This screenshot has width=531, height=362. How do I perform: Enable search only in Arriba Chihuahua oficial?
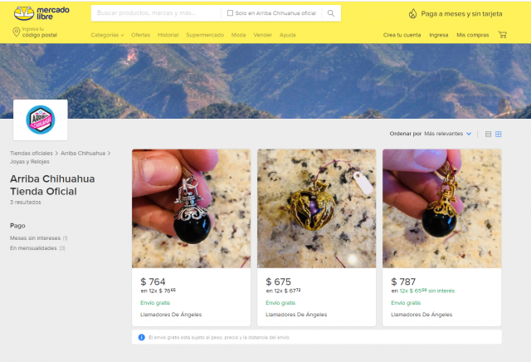tap(230, 13)
